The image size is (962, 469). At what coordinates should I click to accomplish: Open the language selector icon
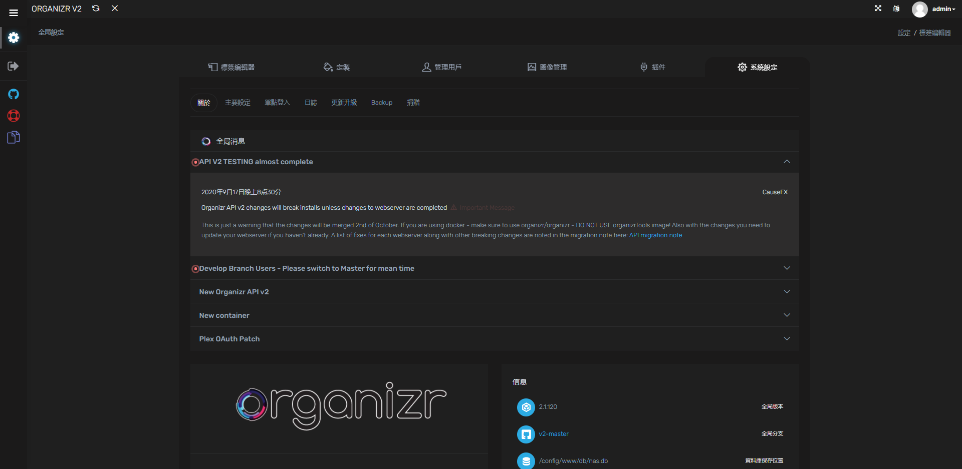pyautogui.click(x=896, y=9)
